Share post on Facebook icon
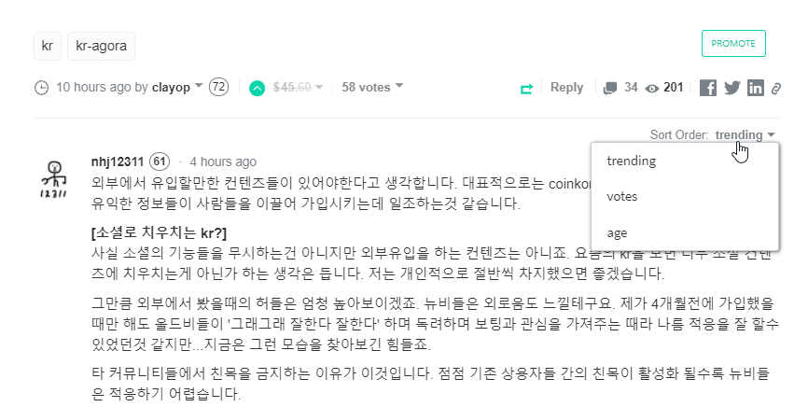Screen dimensions: 808x407 (x=708, y=88)
